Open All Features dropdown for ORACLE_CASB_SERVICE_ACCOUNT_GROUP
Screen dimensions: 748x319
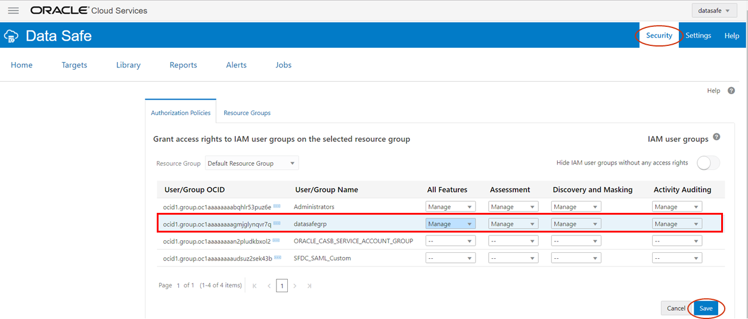point(451,241)
